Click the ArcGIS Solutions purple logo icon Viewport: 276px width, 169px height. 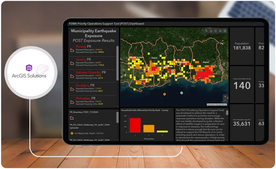[29, 68]
